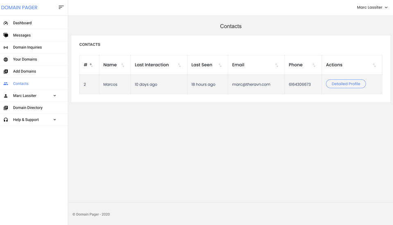
Task: Click the Last Seen column header
Action: [x=208, y=65]
